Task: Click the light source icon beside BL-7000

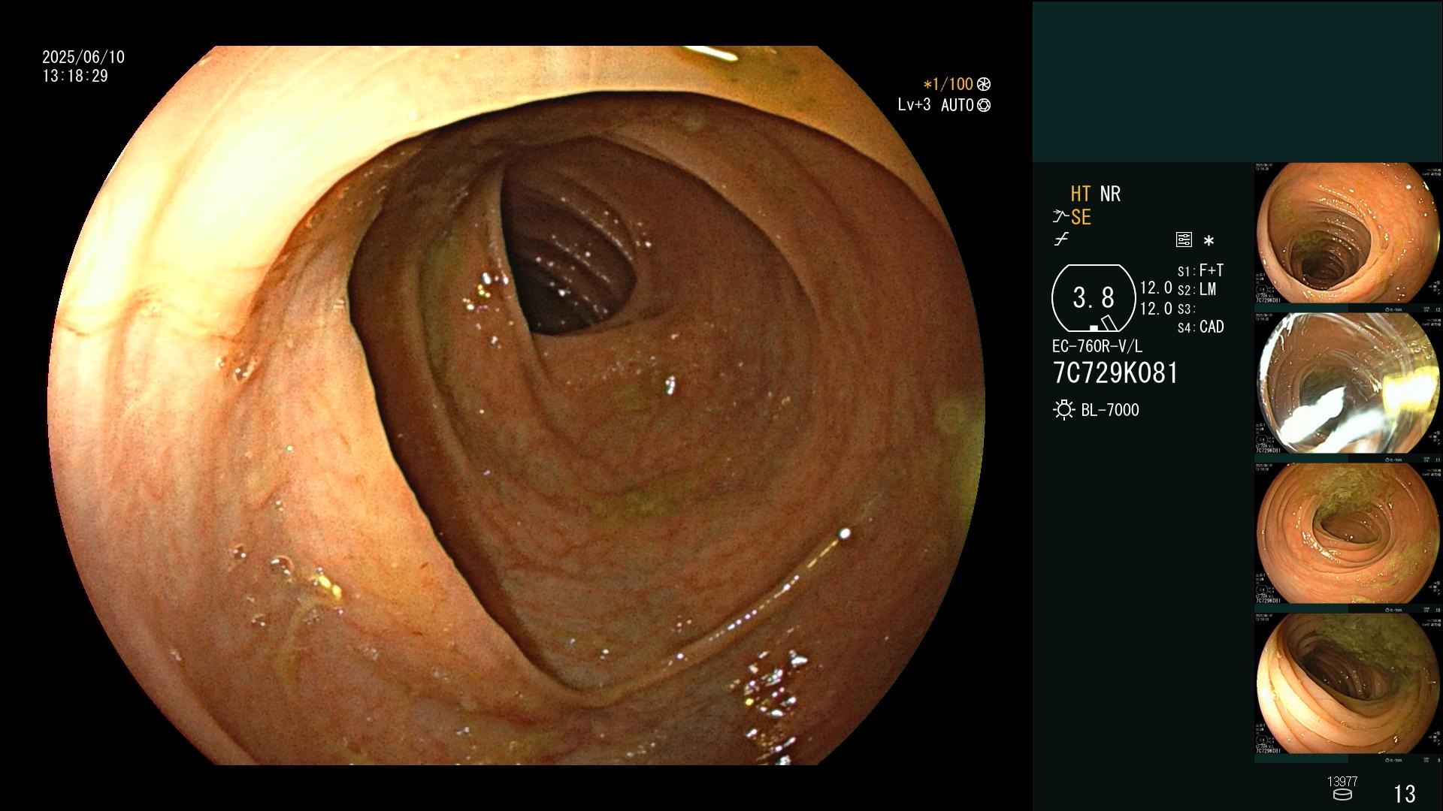Action: [1063, 410]
